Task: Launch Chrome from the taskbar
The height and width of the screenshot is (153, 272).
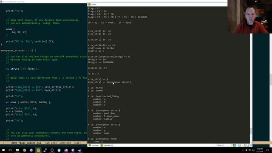Action: [24, 150]
